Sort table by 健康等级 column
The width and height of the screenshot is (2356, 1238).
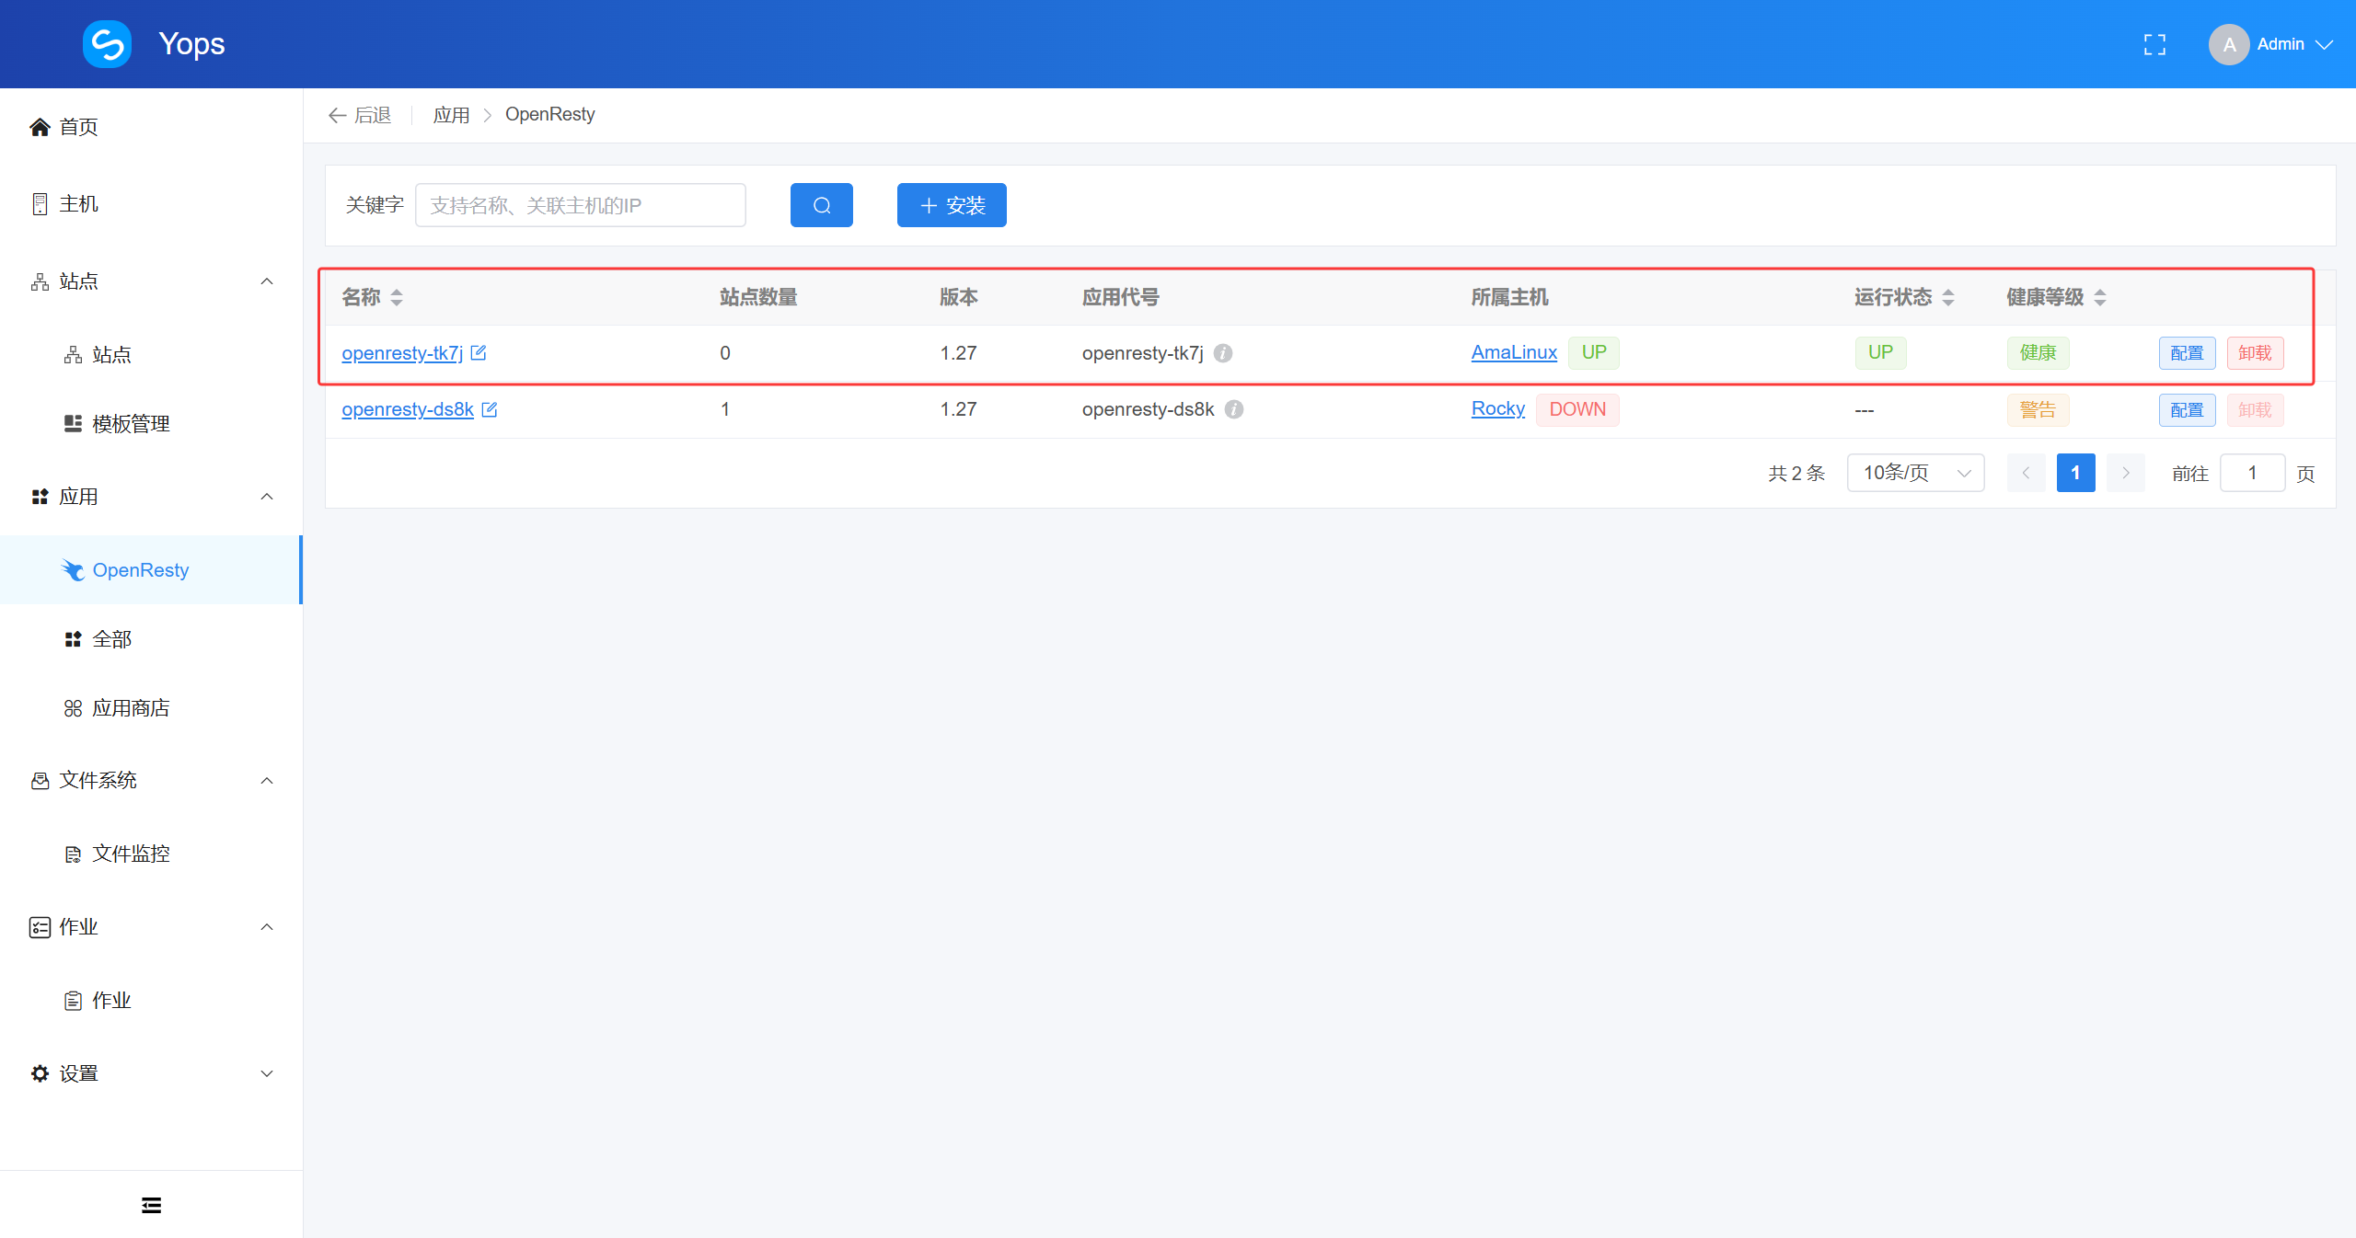point(2100,297)
